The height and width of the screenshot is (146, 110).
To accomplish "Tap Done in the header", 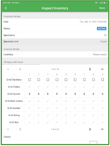I will (102, 8).
